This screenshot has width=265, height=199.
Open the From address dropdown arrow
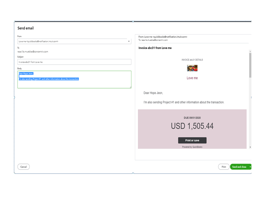pyautogui.click(x=129, y=41)
